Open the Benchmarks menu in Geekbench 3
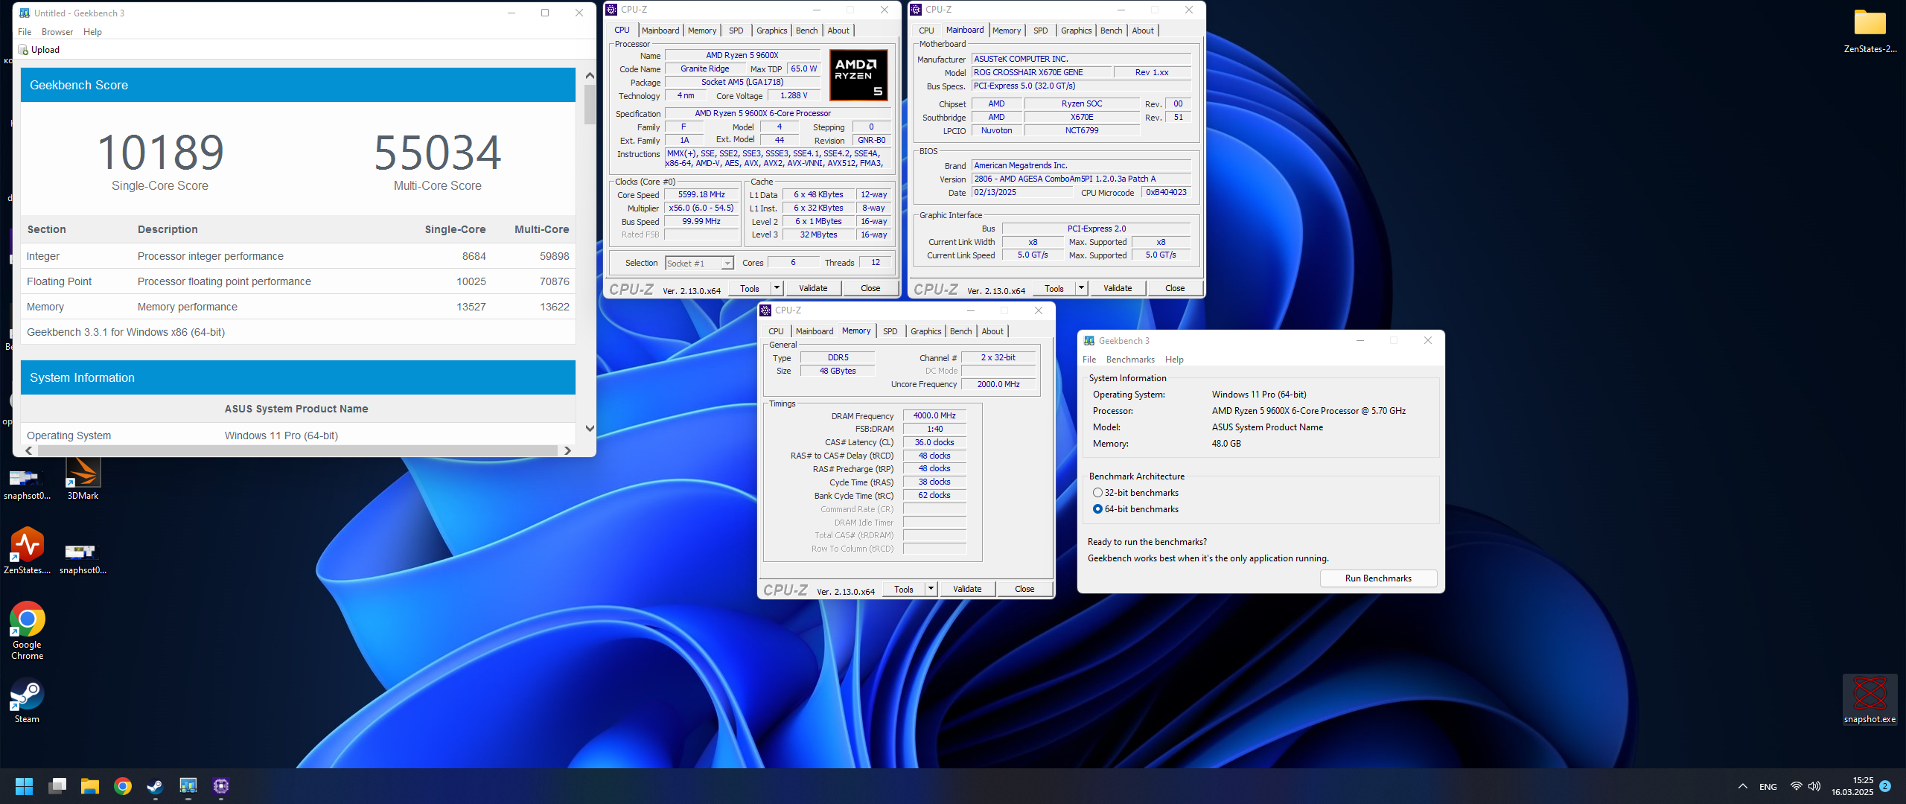This screenshot has width=1906, height=804. [x=1130, y=360]
